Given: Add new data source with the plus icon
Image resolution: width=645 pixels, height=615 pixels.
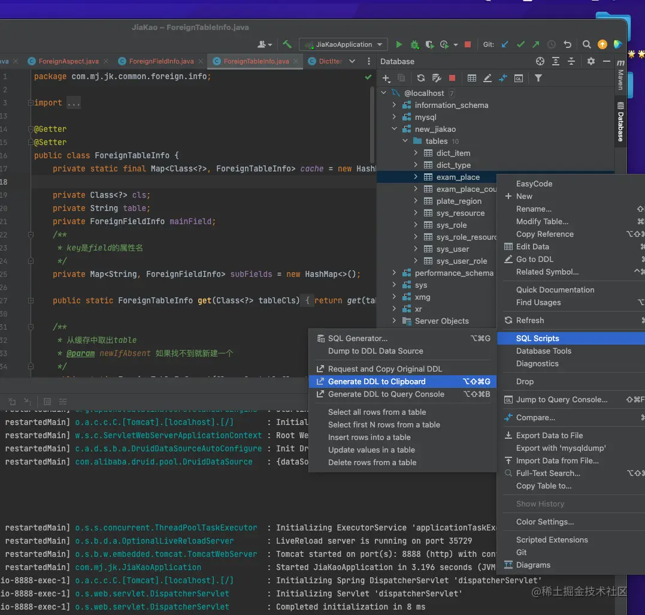Looking at the screenshot, I should (386, 78).
